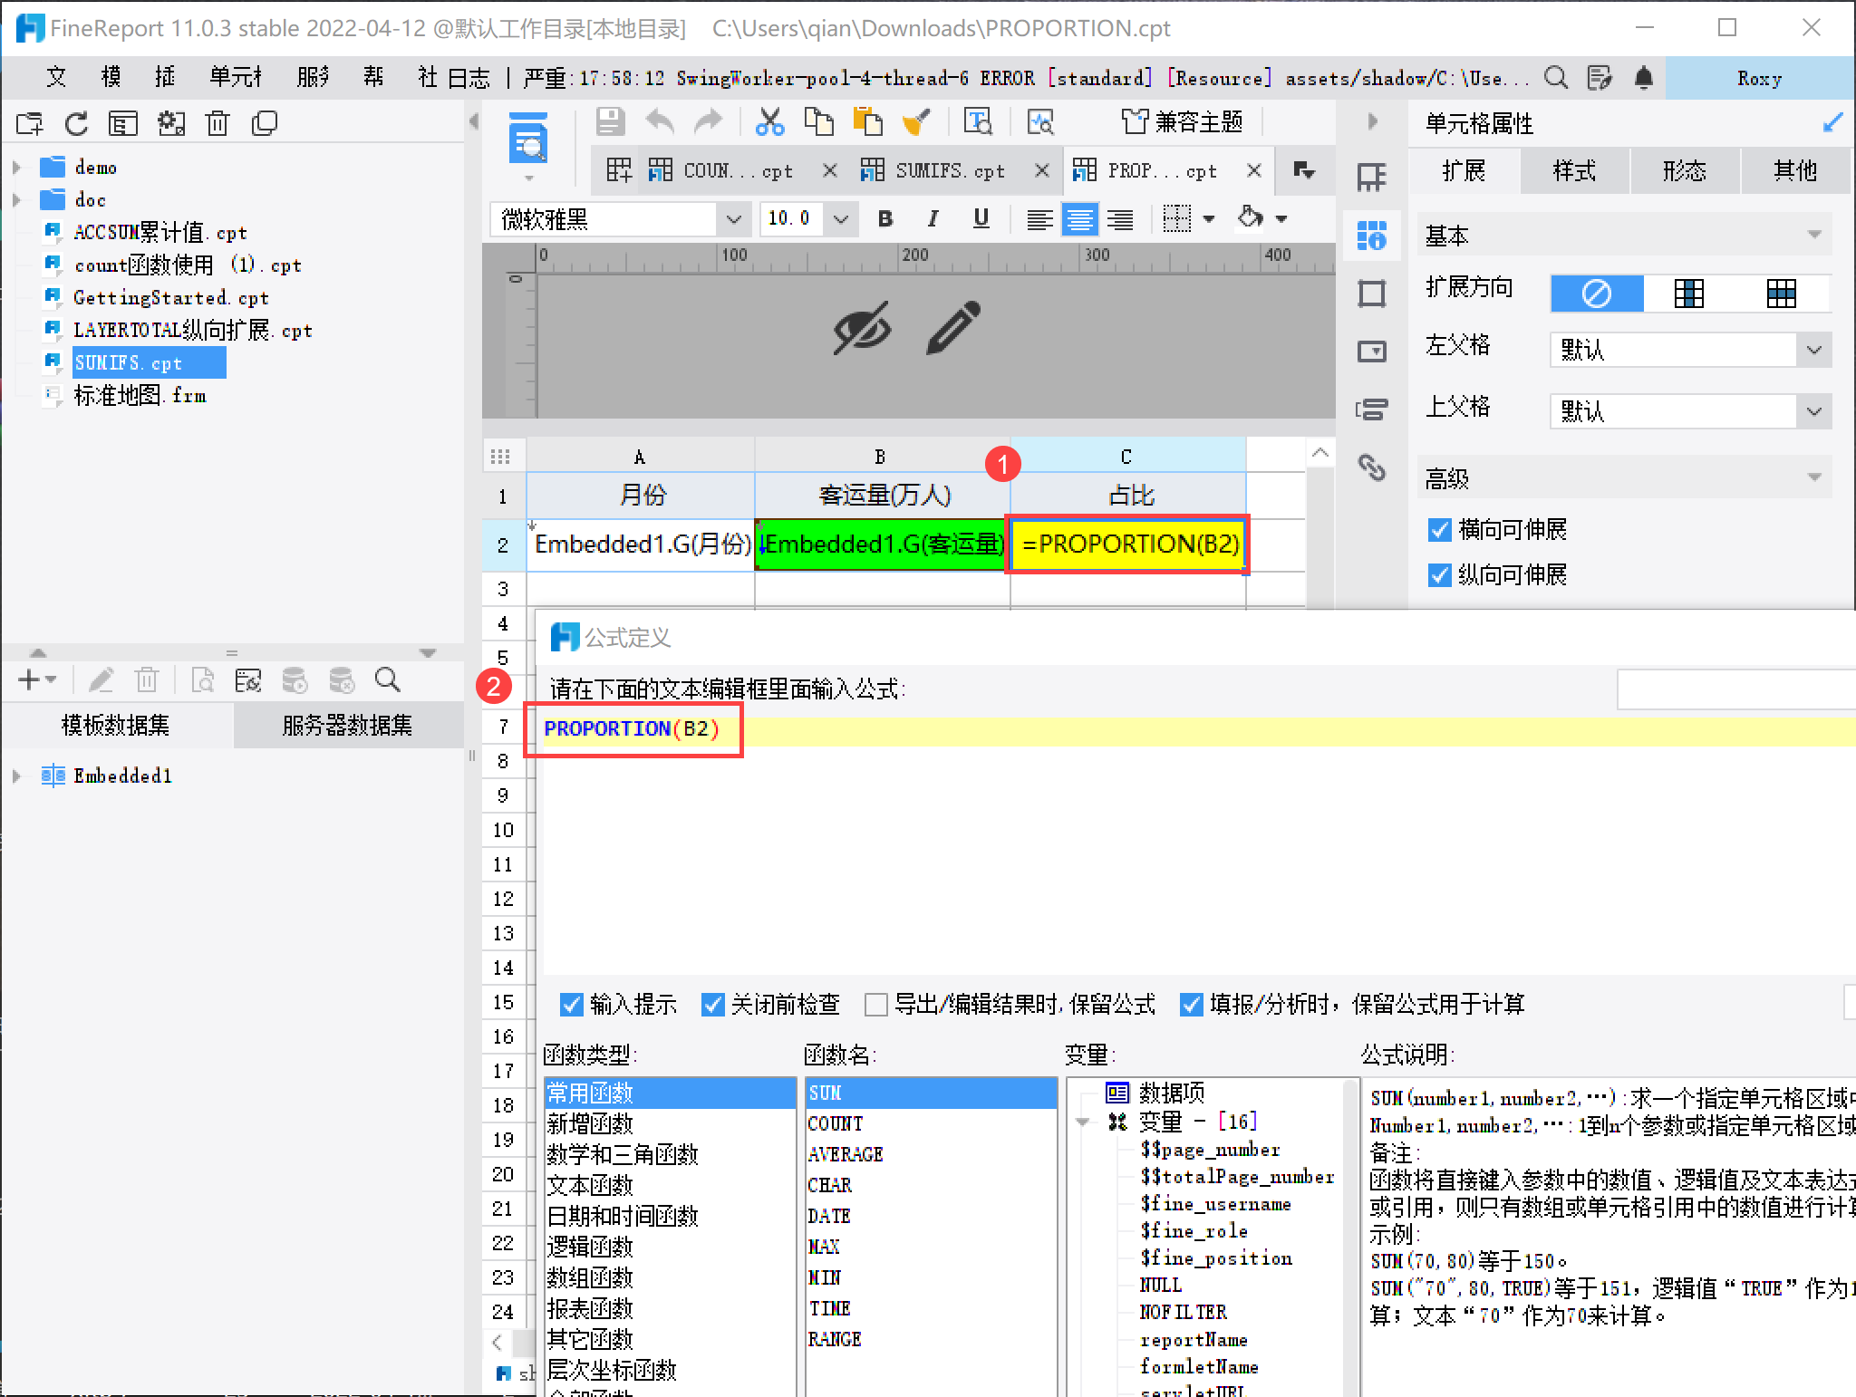Click the Underline formatting icon
The width and height of the screenshot is (1856, 1397).
point(981,218)
